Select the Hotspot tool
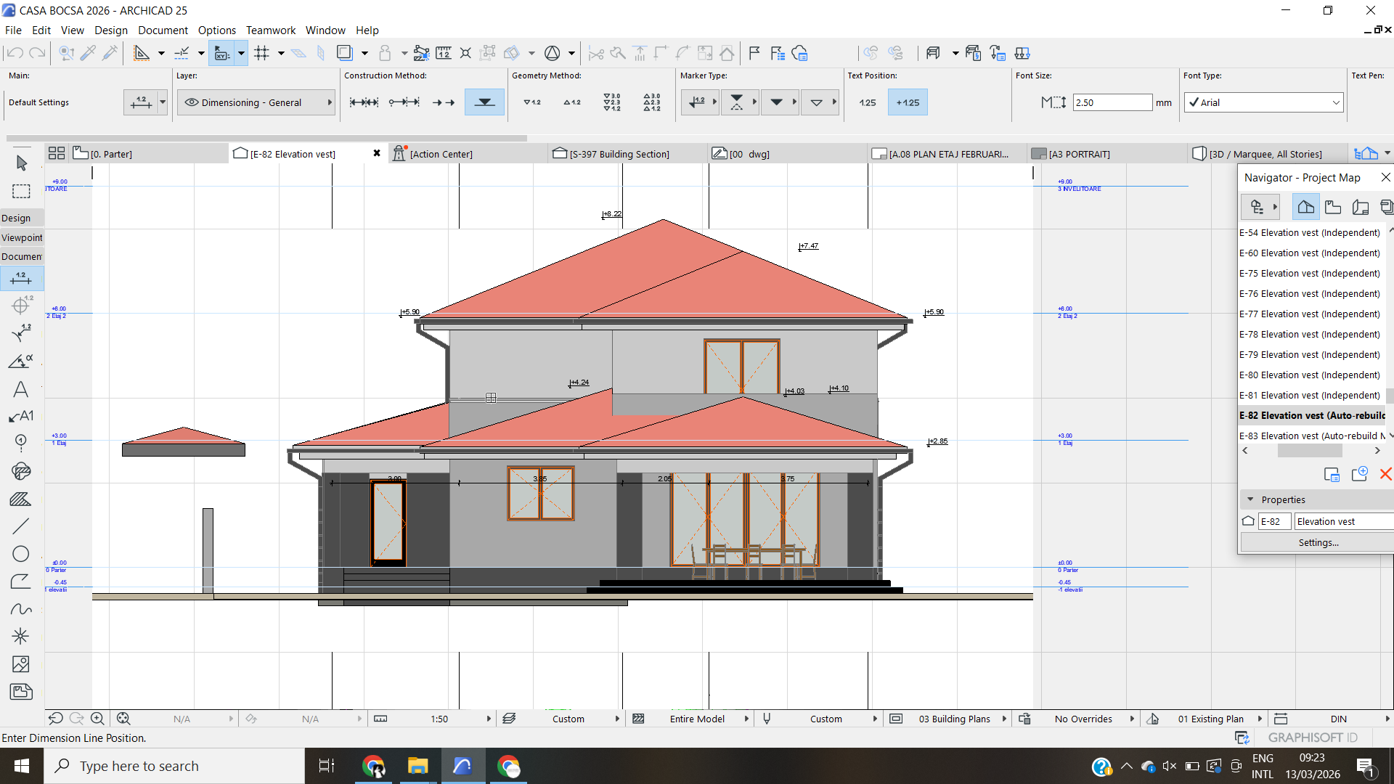This screenshot has height=784, width=1394. click(21, 637)
